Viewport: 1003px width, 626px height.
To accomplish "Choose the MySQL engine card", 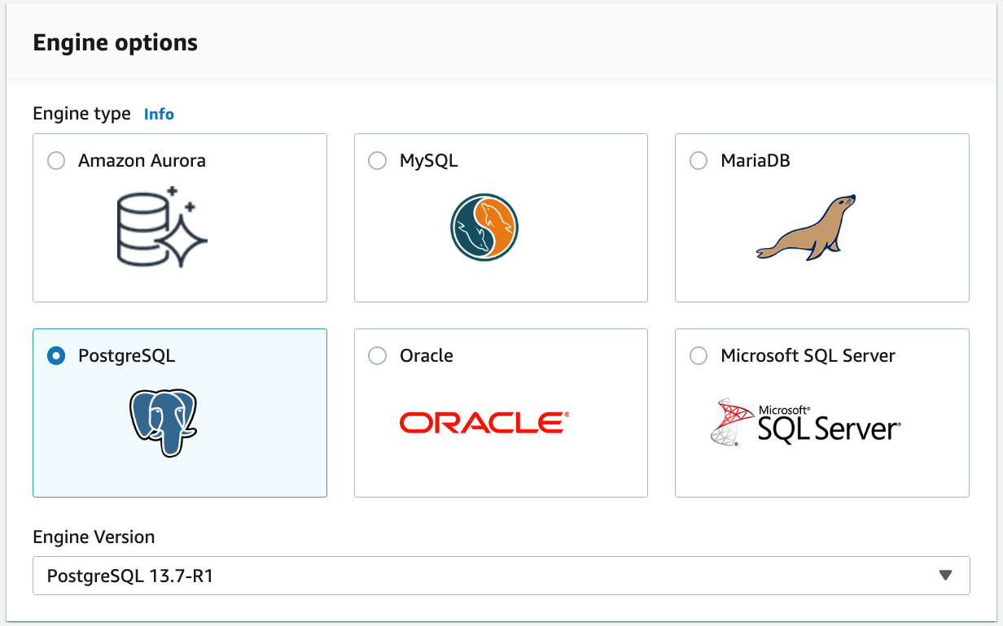I will click(501, 218).
